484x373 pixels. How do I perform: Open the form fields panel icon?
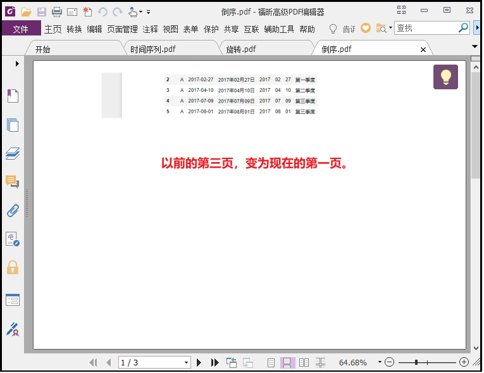[x=13, y=300]
